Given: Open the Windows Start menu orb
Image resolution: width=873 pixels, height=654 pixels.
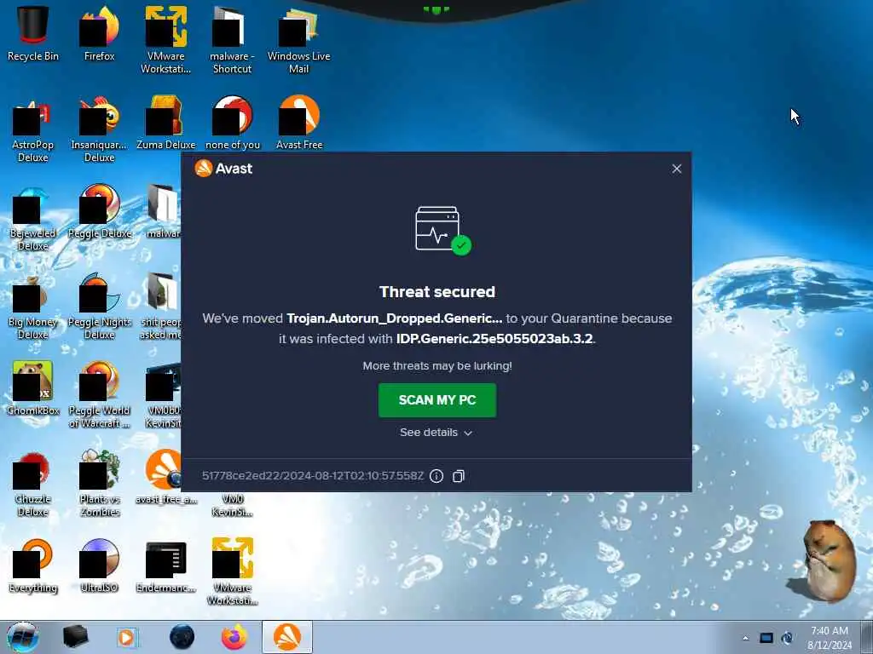Looking at the screenshot, I should pos(23,637).
